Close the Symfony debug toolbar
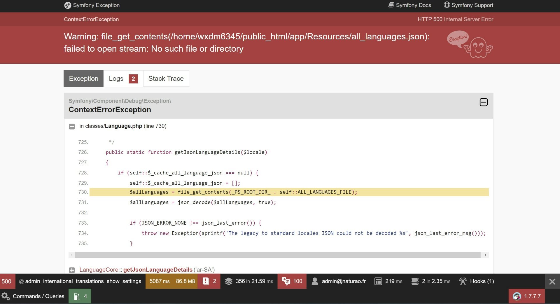The width and height of the screenshot is (560, 304). (x=552, y=282)
